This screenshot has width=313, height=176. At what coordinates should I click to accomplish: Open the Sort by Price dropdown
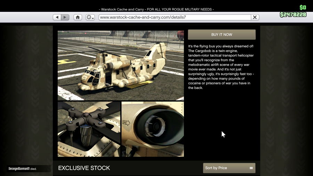click(x=229, y=168)
